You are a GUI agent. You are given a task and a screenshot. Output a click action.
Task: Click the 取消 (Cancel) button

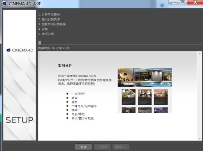(x=83, y=147)
